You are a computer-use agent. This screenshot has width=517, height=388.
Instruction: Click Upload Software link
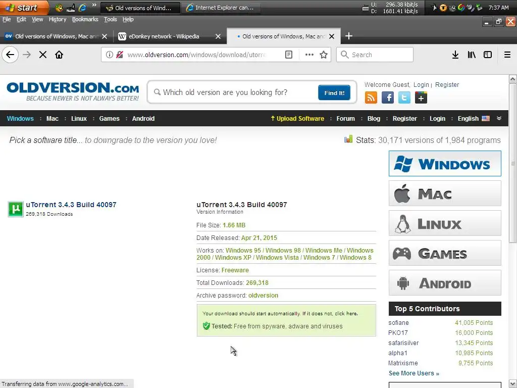[x=297, y=118]
